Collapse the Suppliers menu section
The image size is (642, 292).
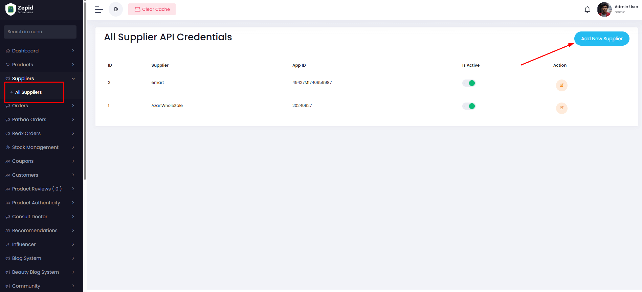(73, 79)
